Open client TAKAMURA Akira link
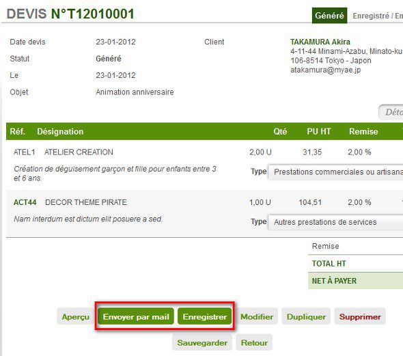The height and width of the screenshot is (356, 403). click(x=320, y=42)
